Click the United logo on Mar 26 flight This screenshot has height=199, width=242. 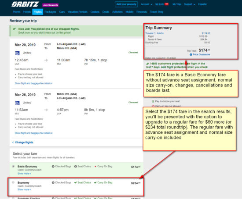(x=17, y=103)
